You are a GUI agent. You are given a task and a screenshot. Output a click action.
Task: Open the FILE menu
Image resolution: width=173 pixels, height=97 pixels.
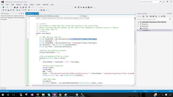click(2, 5)
